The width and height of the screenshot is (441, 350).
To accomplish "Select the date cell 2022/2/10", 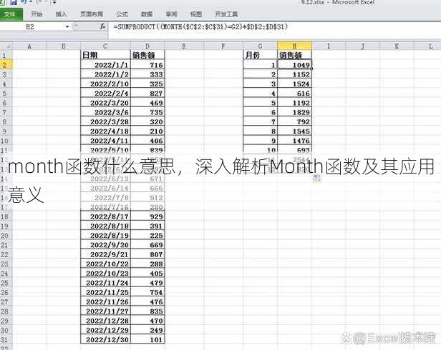I will tap(105, 84).
